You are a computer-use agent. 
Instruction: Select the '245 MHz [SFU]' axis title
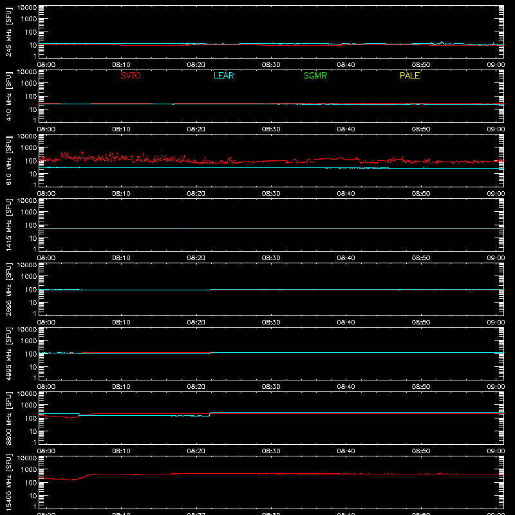point(8,32)
